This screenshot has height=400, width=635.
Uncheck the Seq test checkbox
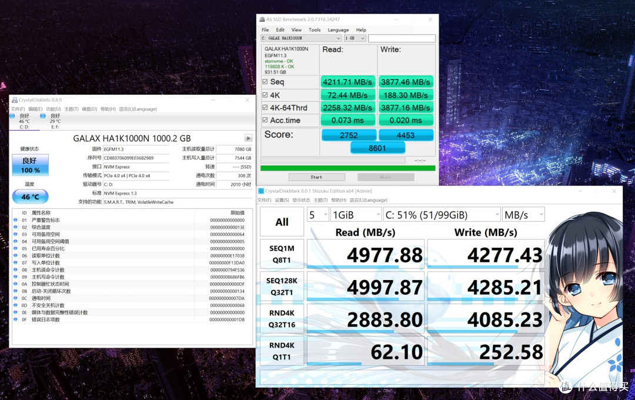(x=265, y=81)
